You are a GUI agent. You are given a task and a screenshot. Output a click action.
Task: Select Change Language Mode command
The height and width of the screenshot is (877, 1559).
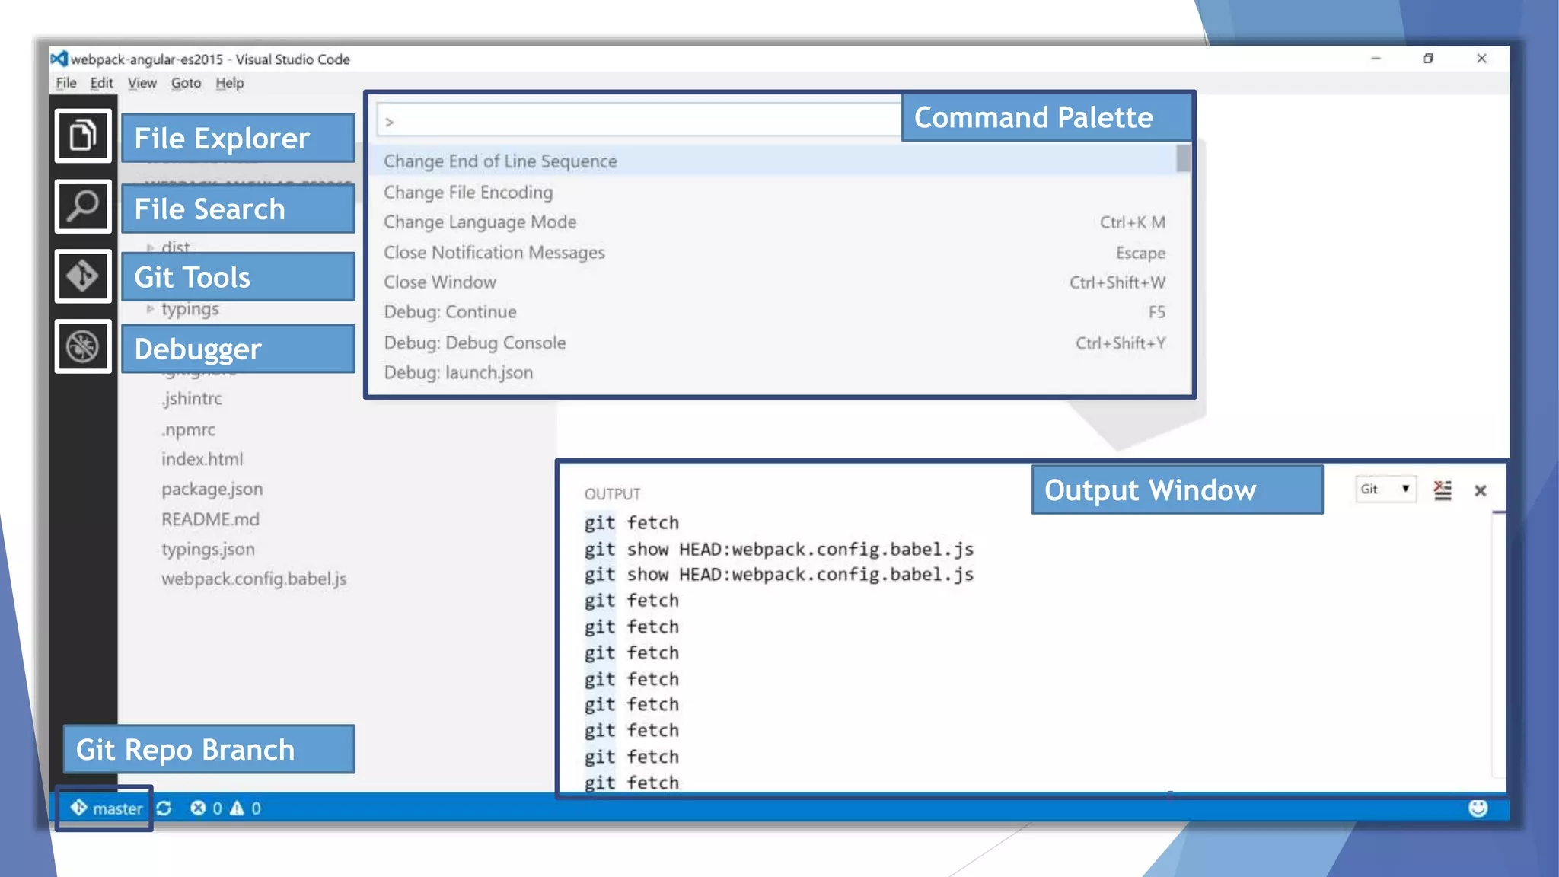coord(480,222)
